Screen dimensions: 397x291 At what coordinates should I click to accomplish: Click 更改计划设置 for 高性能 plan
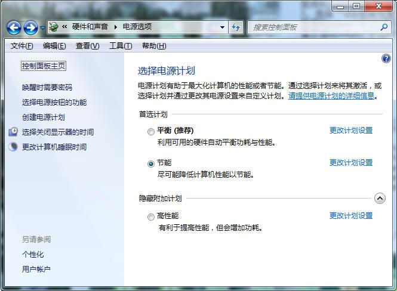coord(351,216)
